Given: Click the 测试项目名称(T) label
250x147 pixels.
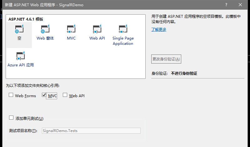Looking at the screenshot, I should (x=23, y=130).
